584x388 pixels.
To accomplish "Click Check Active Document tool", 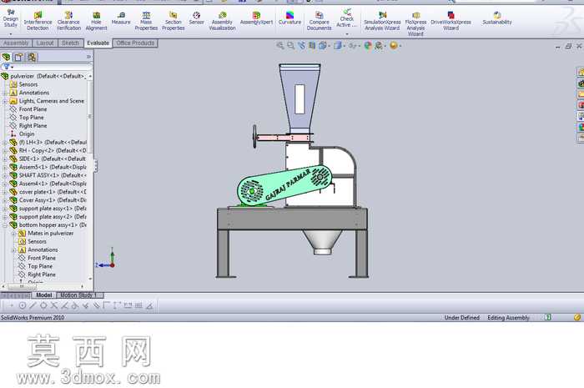I will 347,18.
